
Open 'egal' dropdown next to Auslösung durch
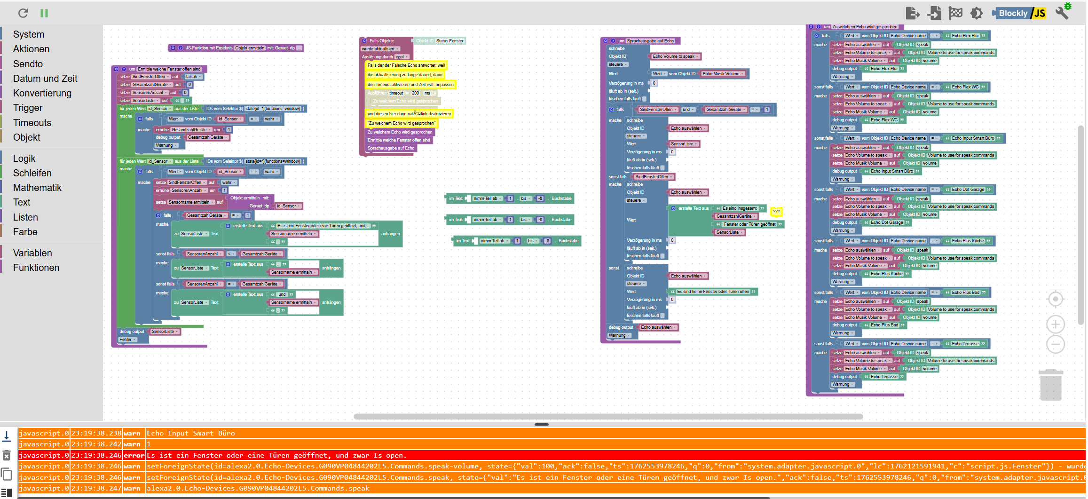click(x=401, y=57)
